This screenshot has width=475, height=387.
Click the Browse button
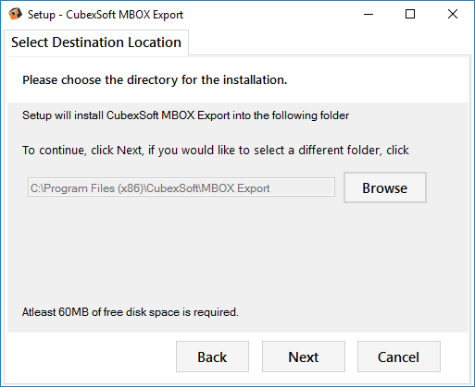pos(385,187)
